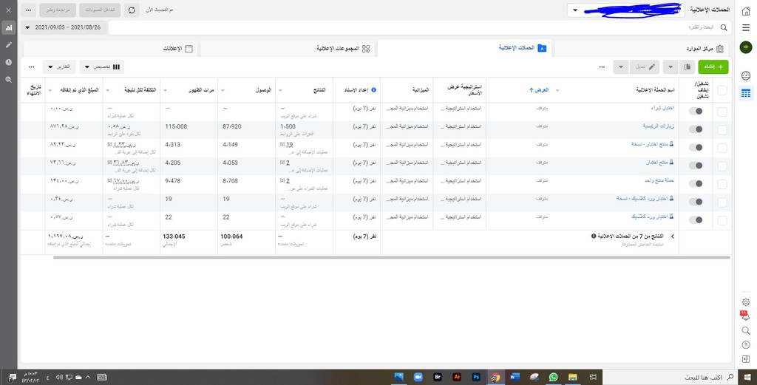Open the hamburger menu in right sidebar
The height and width of the screenshot is (385, 757).
[746, 27]
